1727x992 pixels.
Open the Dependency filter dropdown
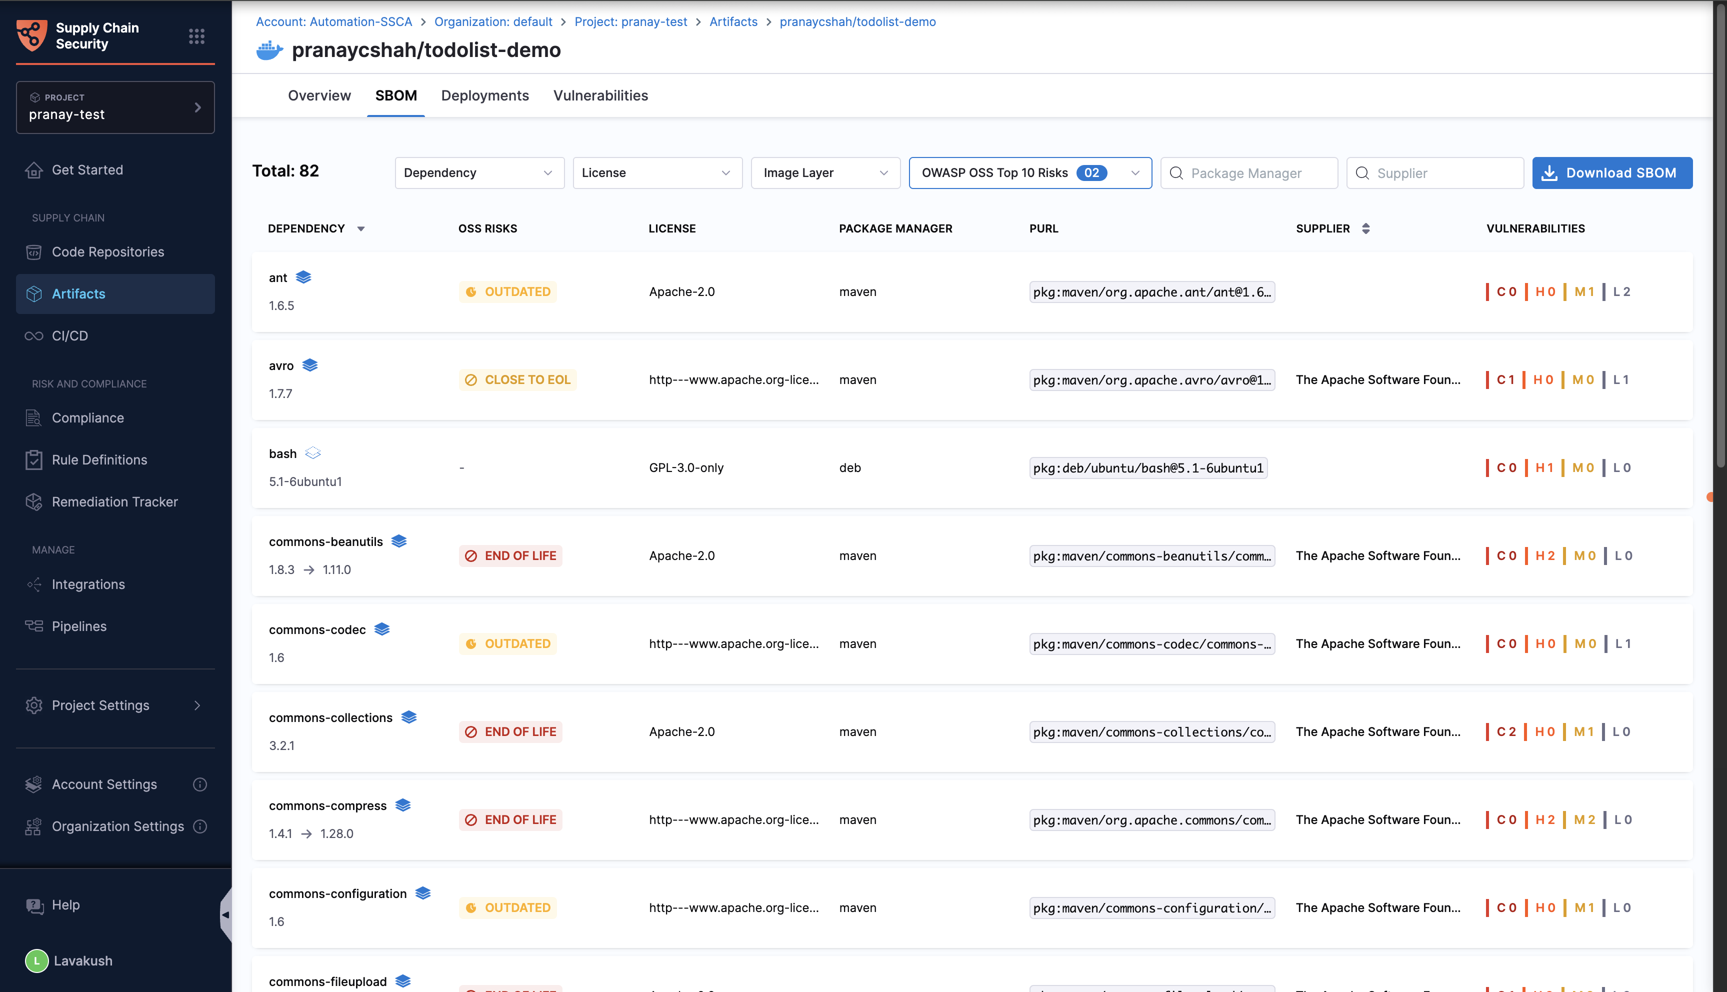tap(479, 173)
